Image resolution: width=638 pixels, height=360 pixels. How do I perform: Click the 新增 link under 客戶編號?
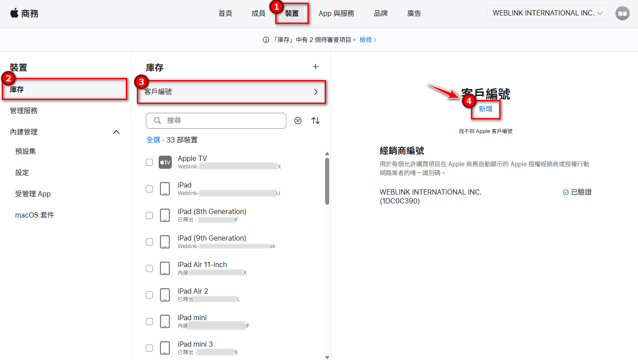486,109
